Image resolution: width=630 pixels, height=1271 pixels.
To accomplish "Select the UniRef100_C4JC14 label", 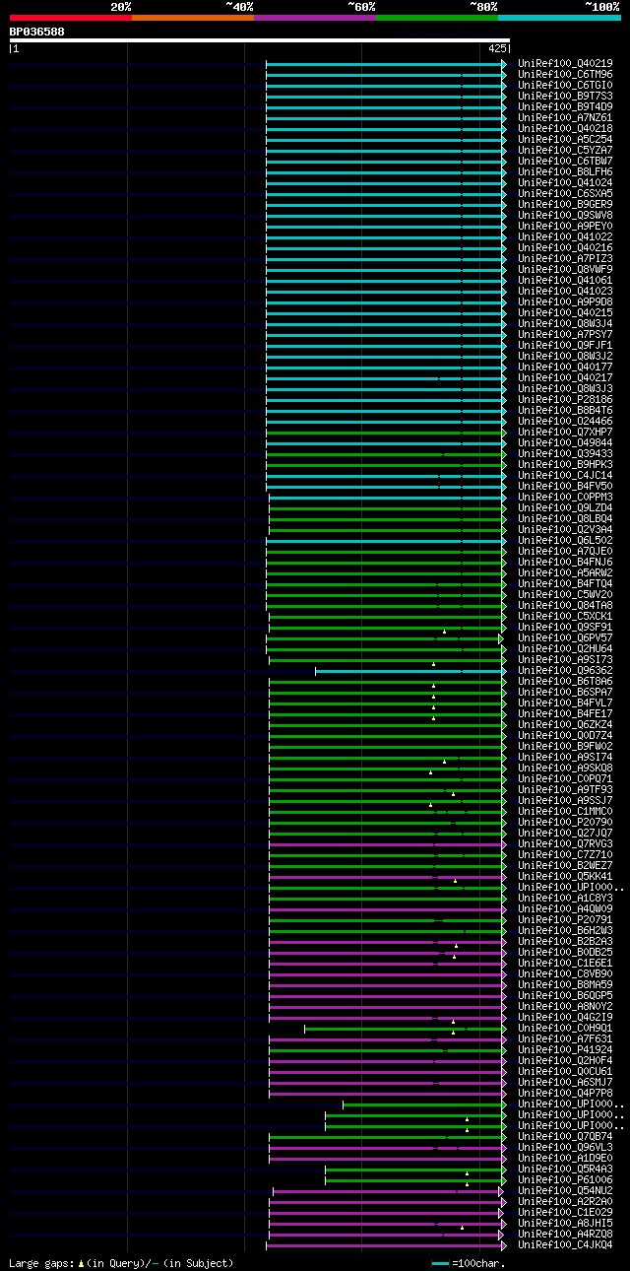I will click(x=565, y=476).
